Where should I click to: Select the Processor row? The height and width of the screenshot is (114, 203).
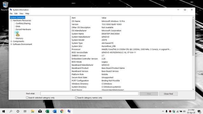click(x=131, y=49)
